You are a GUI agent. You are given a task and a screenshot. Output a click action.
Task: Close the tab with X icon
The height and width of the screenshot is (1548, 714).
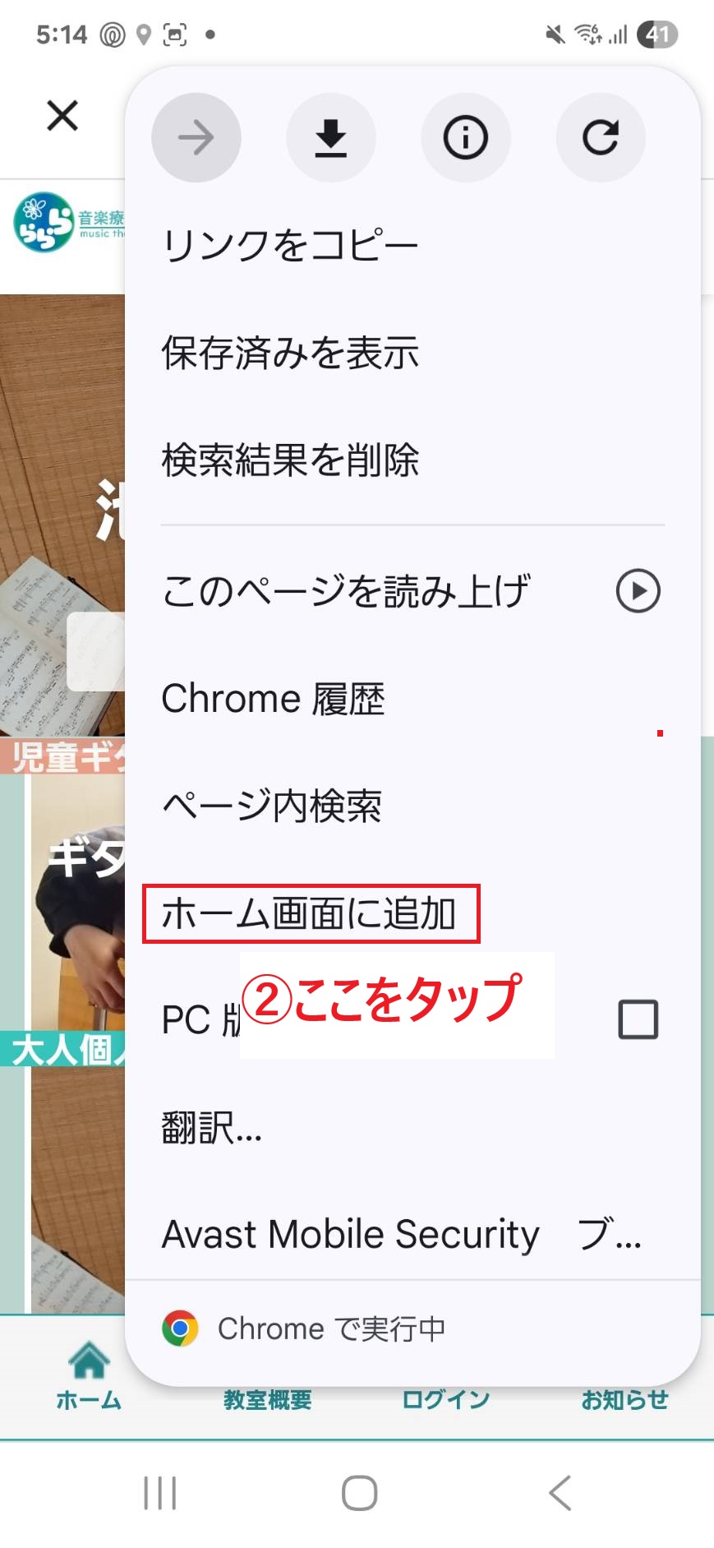pyautogui.click(x=62, y=116)
